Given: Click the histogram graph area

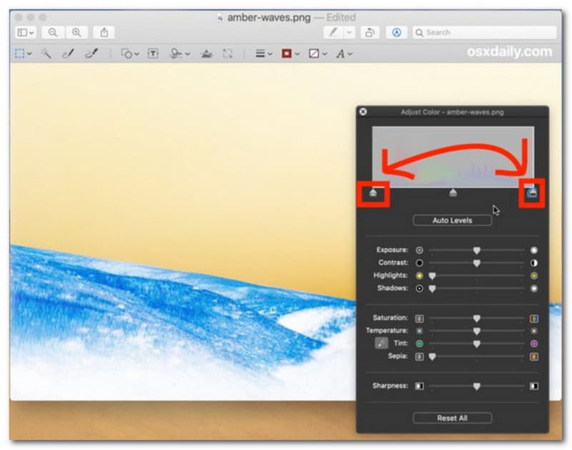Looking at the screenshot, I should 453,157.
